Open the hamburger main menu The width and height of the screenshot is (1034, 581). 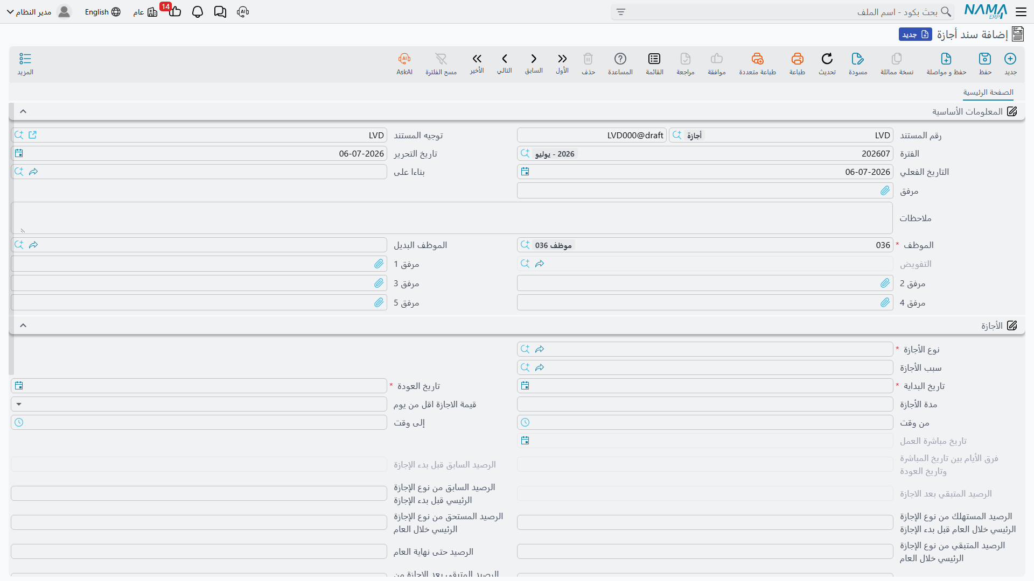tap(1021, 12)
